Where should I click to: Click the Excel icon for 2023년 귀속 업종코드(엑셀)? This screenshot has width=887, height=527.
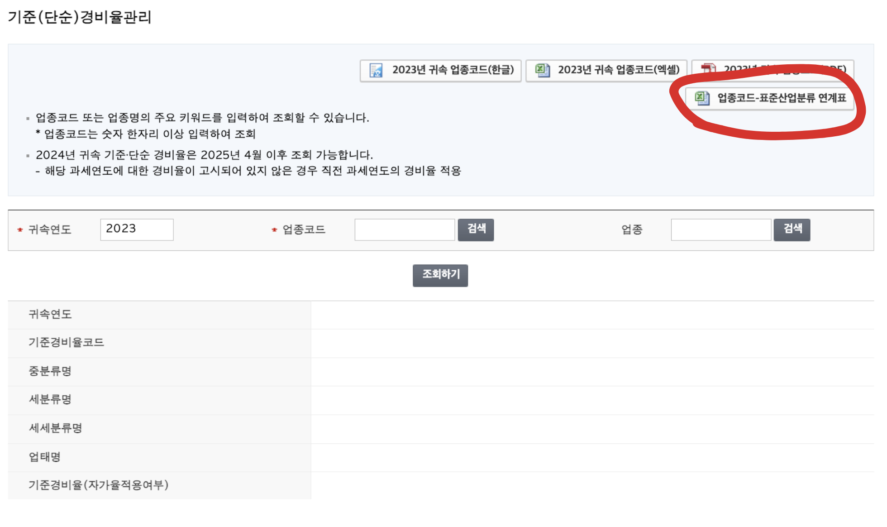542,70
